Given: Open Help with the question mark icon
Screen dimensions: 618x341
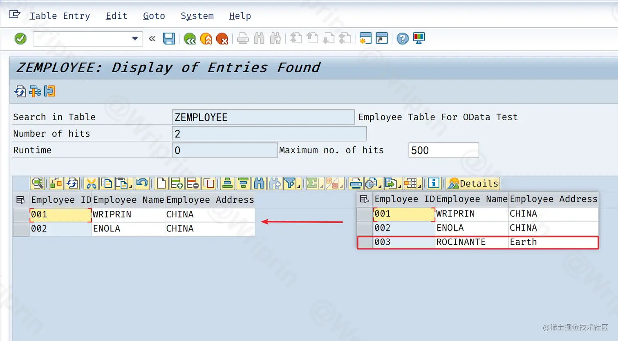Looking at the screenshot, I should pos(403,39).
